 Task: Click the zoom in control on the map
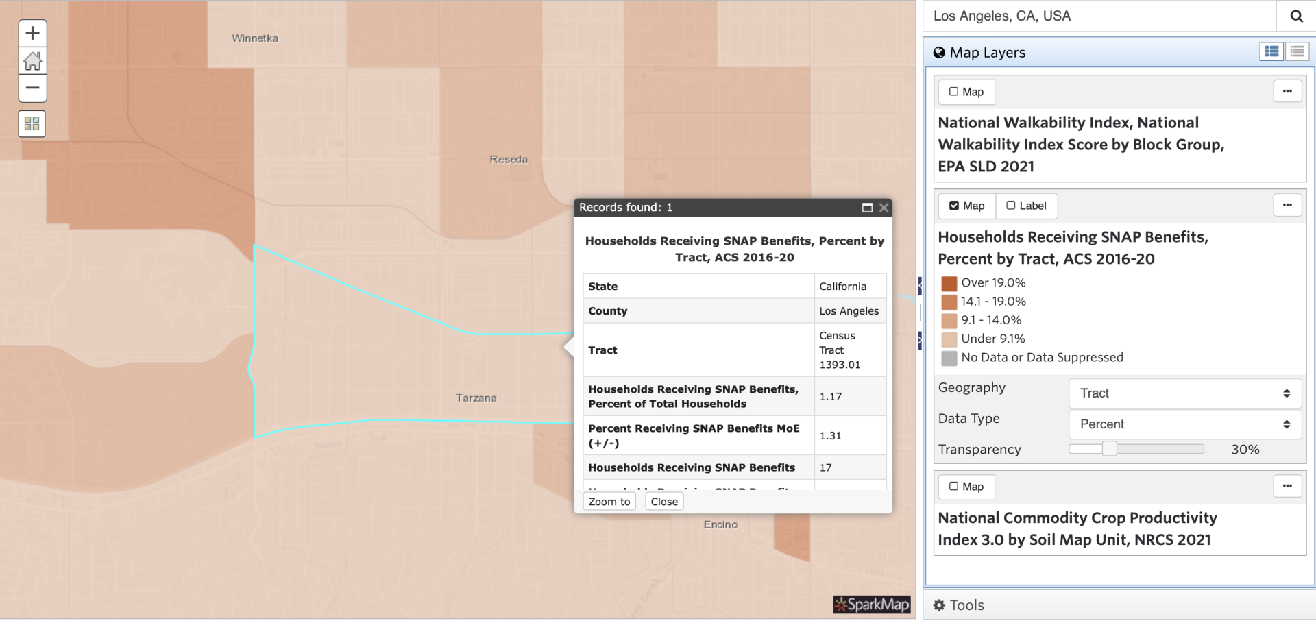32,32
